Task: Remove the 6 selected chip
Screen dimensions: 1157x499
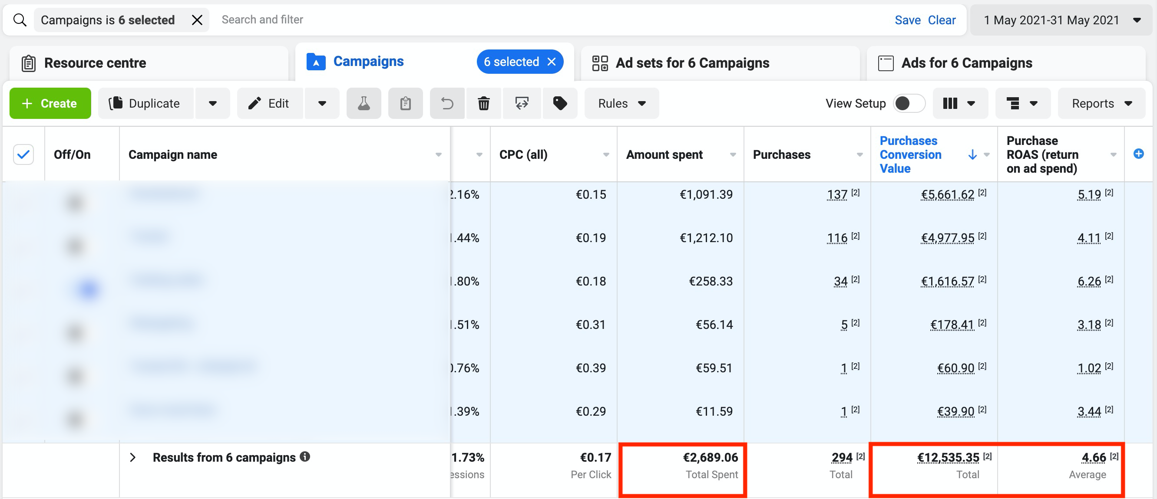Action: pyautogui.click(x=552, y=62)
